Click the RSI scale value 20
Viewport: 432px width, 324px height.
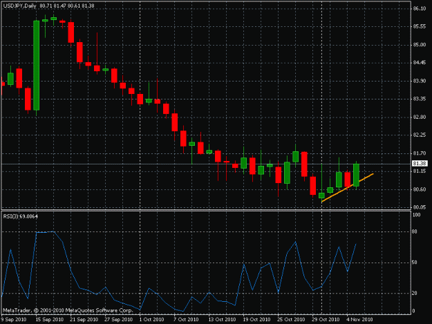tap(414, 293)
